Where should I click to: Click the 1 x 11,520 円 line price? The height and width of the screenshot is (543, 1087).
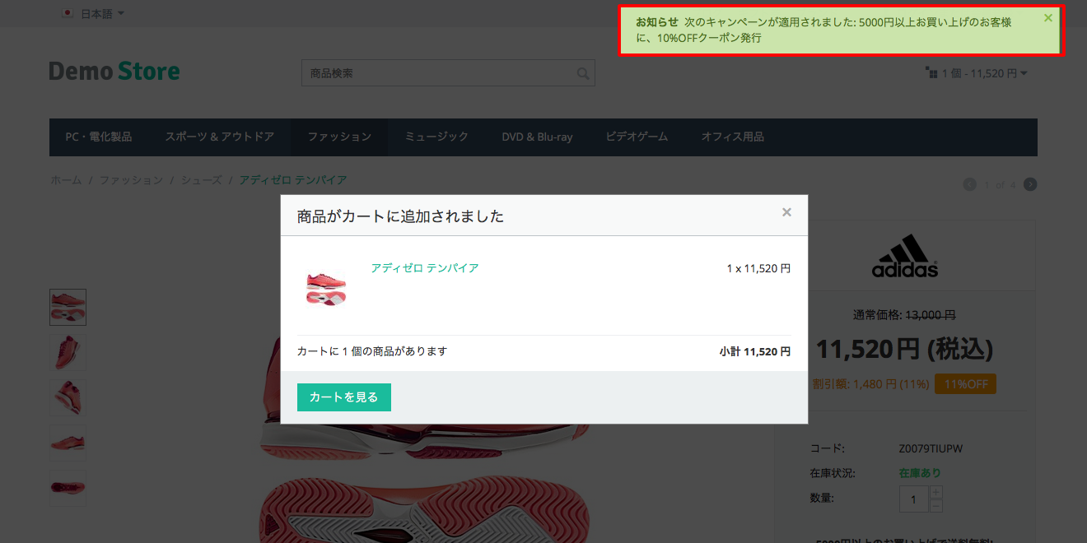(x=758, y=268)
